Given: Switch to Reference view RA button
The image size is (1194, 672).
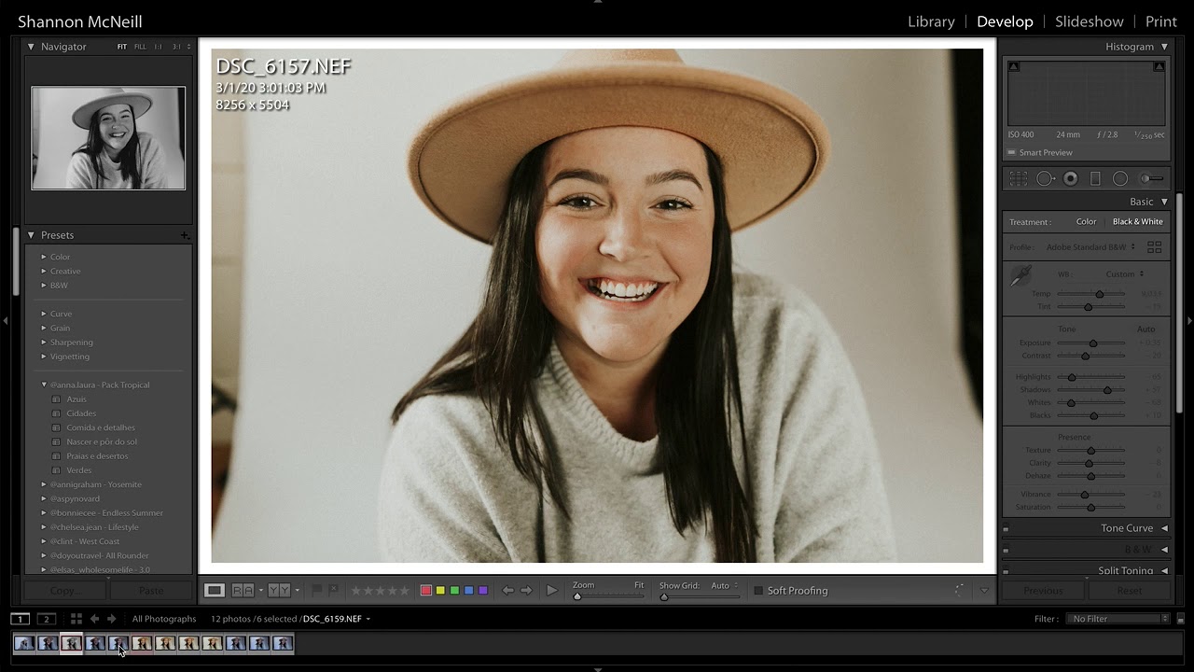Looking at the screenshot, I should pos(243,590).
